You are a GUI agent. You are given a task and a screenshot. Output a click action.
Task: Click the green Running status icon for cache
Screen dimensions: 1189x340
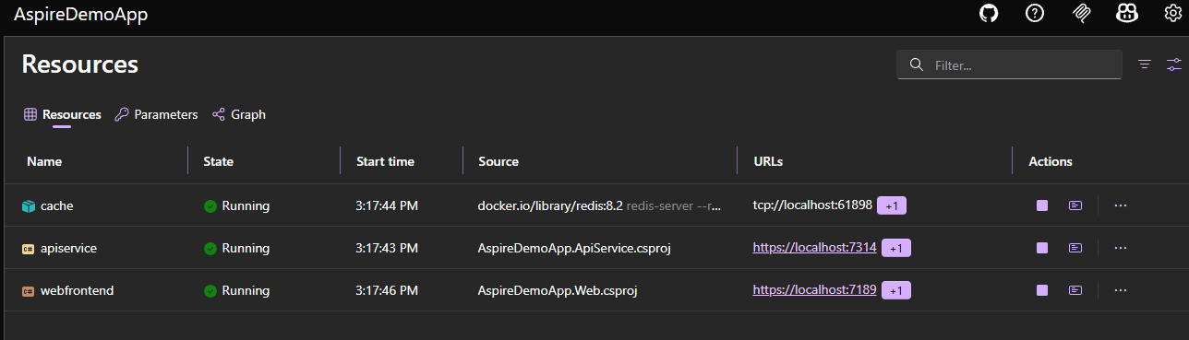[210, 206]
